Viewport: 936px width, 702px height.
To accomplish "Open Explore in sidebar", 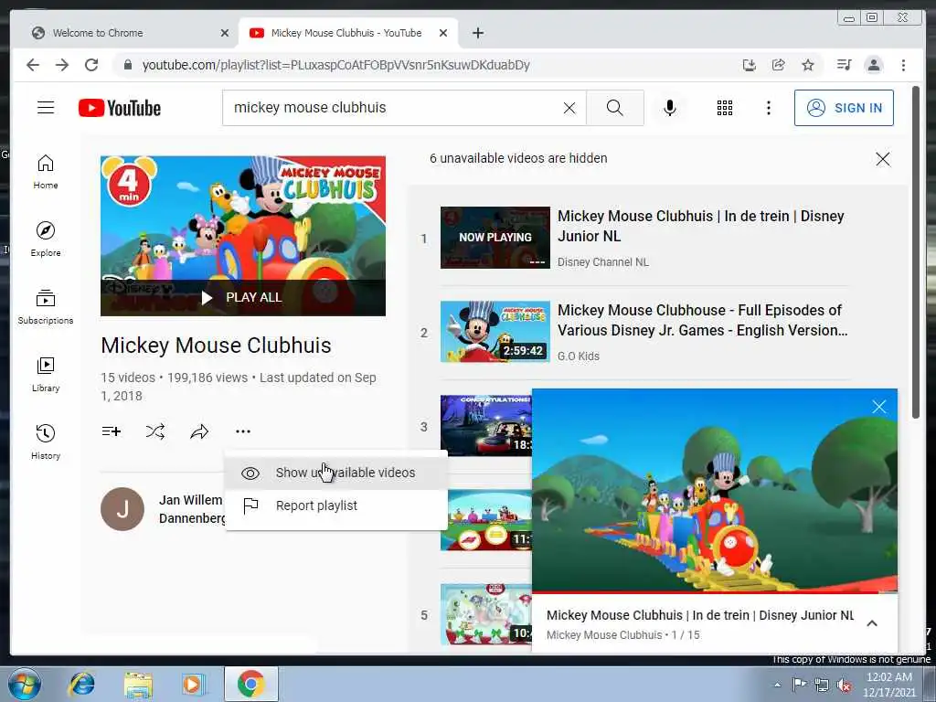I will (46, 239).
